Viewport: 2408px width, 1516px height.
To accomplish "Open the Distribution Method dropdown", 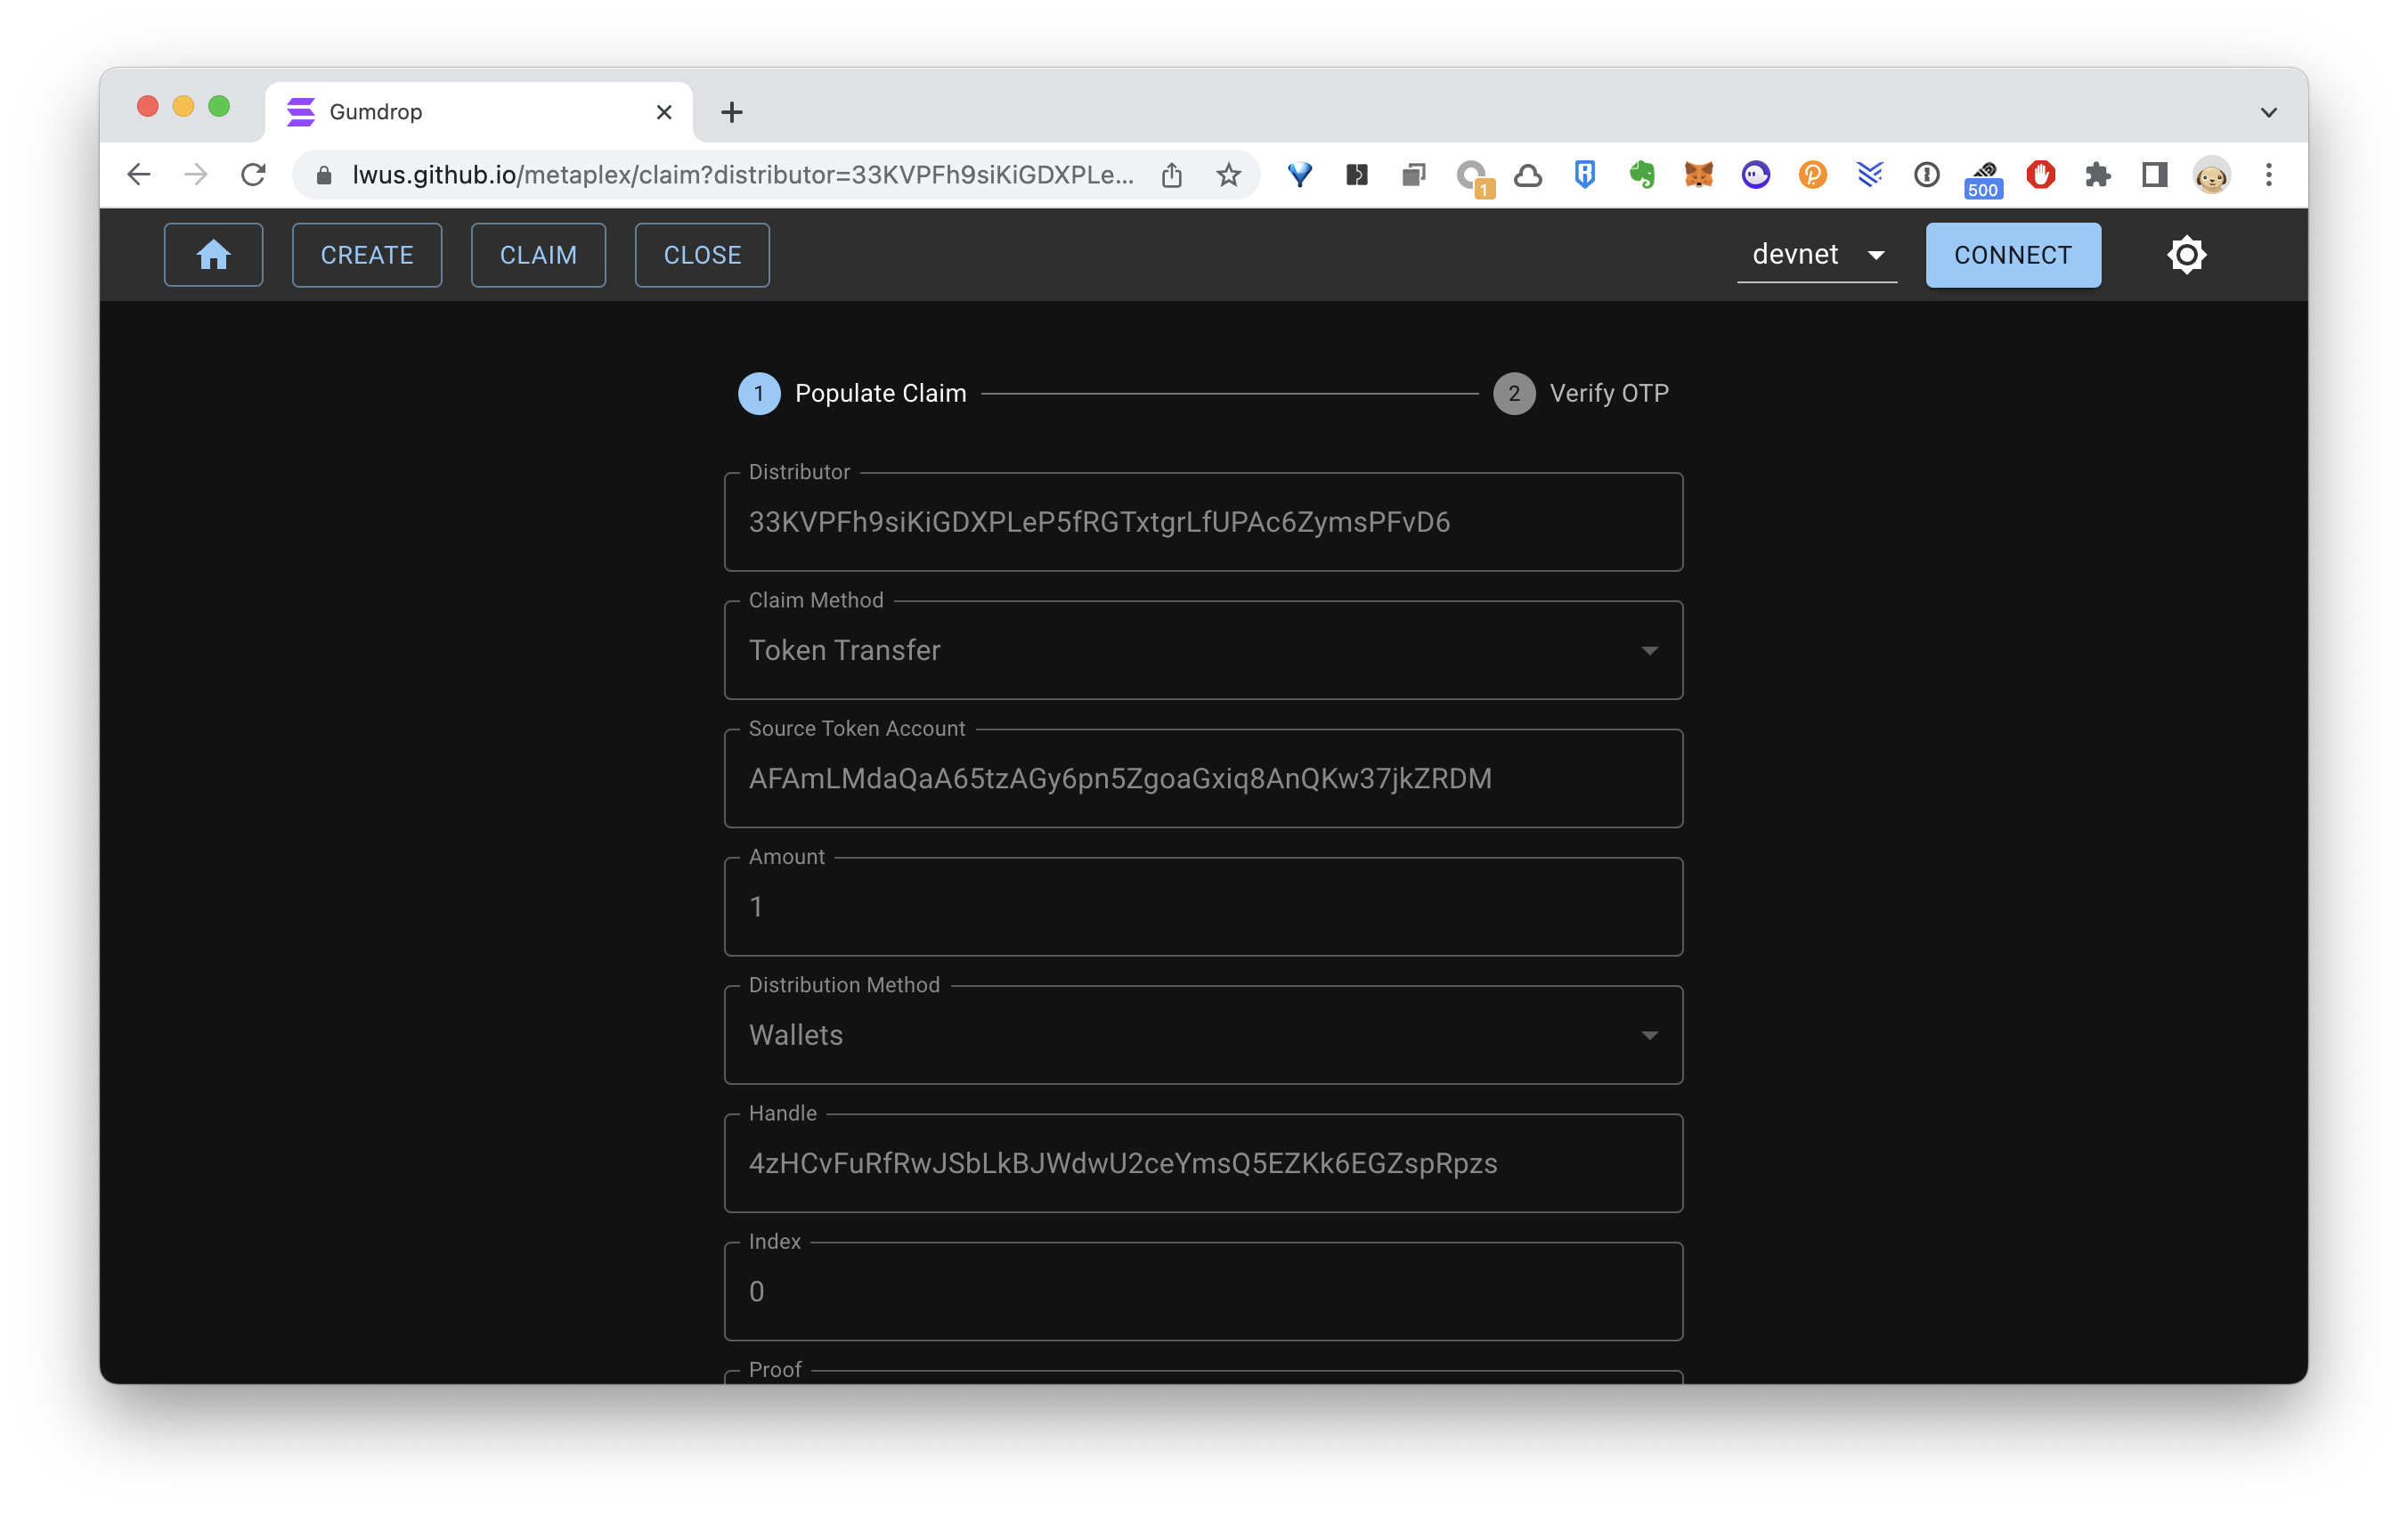I will click(1649, 1035).
